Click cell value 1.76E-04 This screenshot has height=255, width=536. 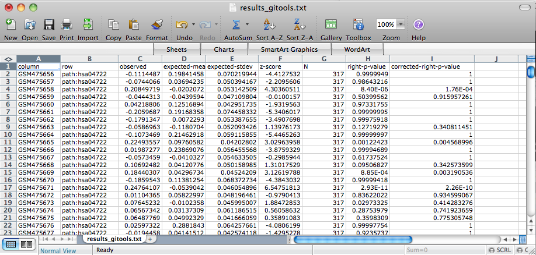[432, 89]
